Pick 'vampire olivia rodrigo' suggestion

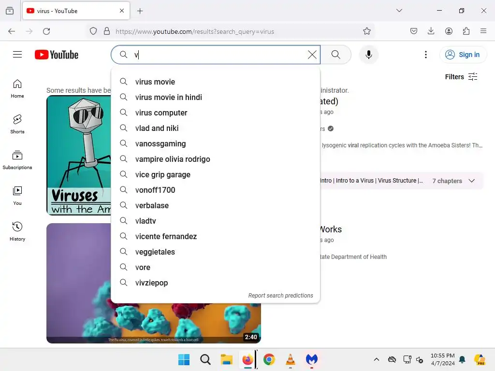tap(215, 159)
